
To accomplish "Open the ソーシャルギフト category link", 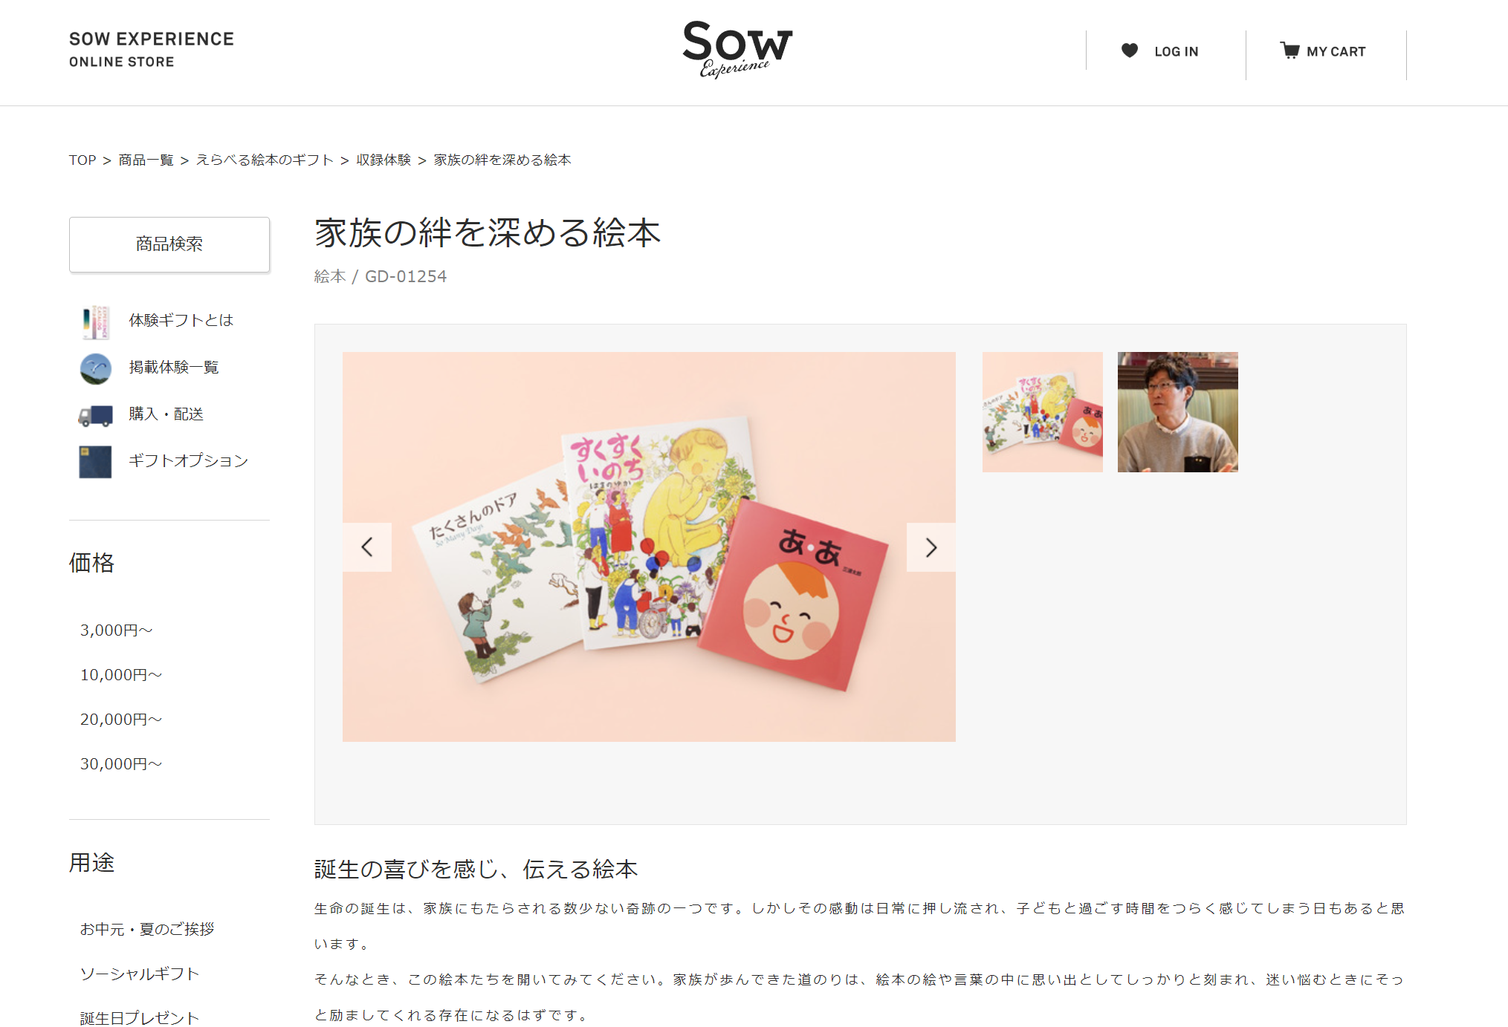I will (140, 974).
